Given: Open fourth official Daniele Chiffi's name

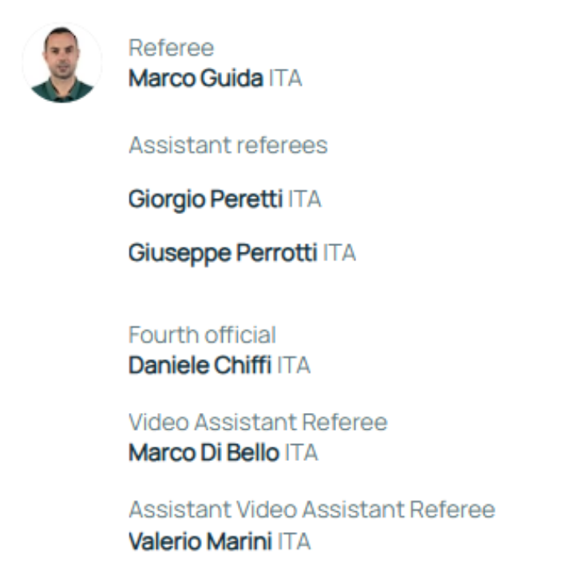Looking at the screenshot, I should [x=200, y=366].
